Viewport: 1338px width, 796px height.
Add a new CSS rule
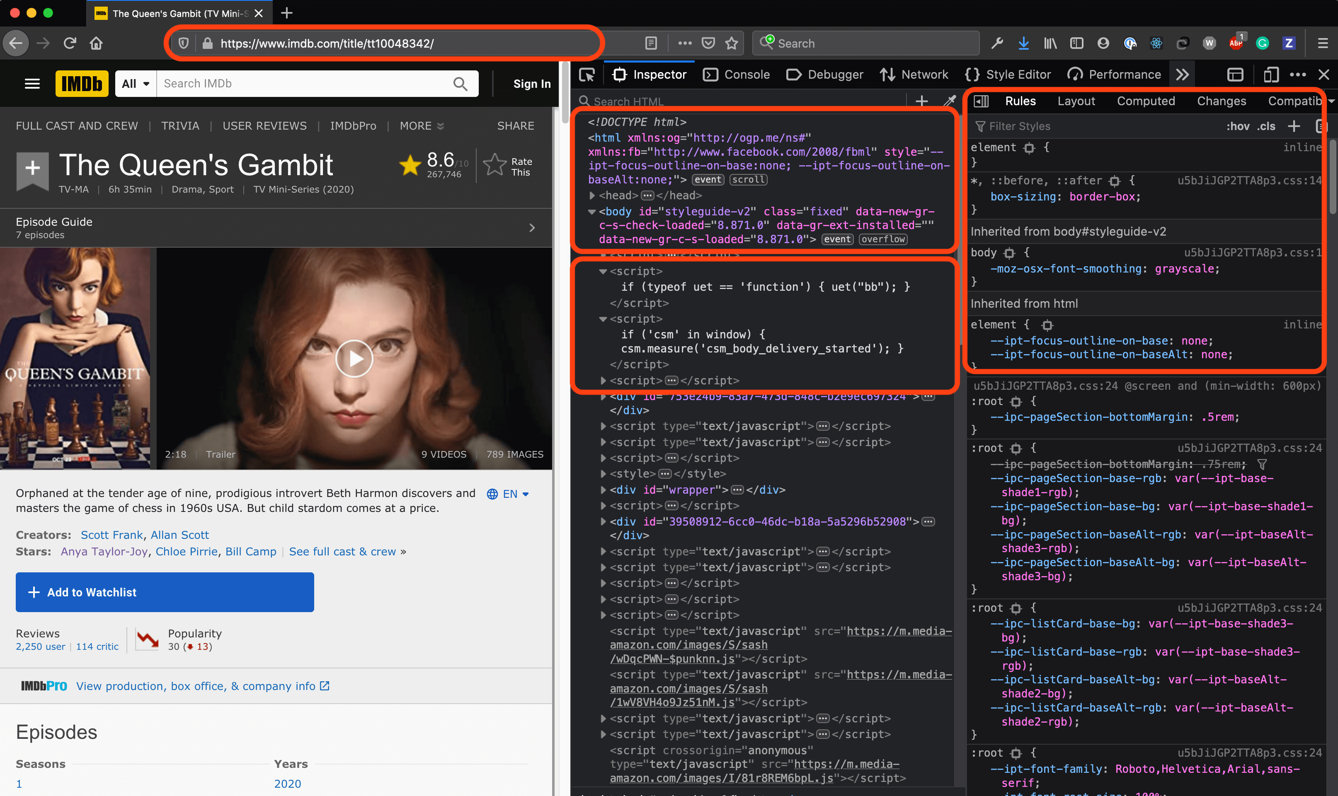click(x=1294, y=126)
